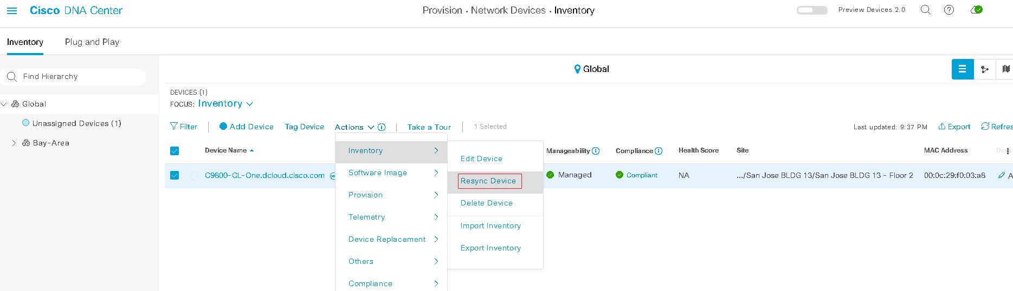Click green Managed status icon

click(x=550, y=175)
